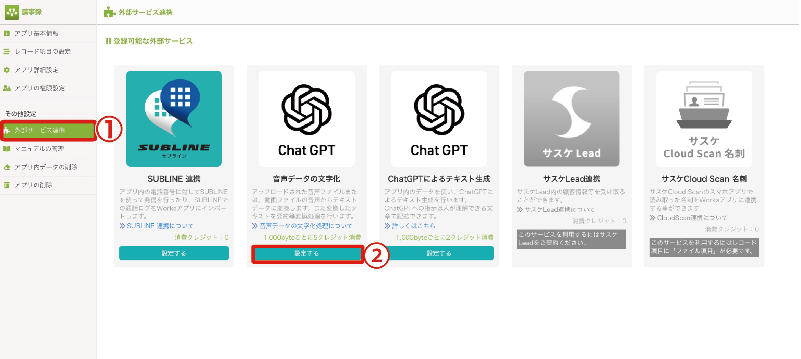Click the 1,000byteごとに5クレジット消費 text
The width and height of the screenshot is (801, 359).
click(312, 238)
